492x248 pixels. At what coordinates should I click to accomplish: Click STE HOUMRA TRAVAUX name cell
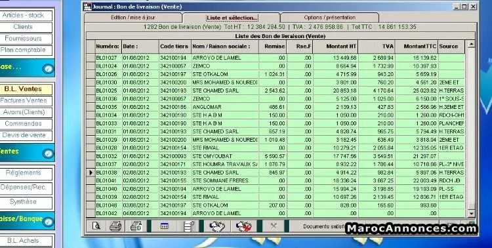pyautogui.click(x=224, y=165)
